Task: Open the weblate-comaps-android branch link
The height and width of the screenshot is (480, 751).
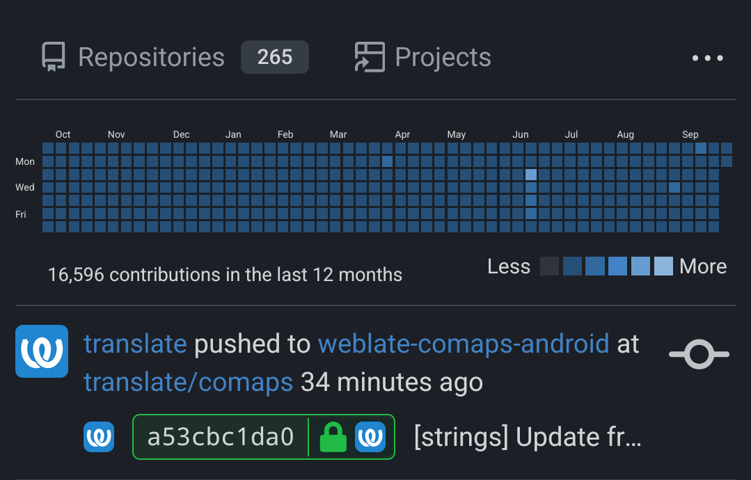Action: [x=464, y=344]
